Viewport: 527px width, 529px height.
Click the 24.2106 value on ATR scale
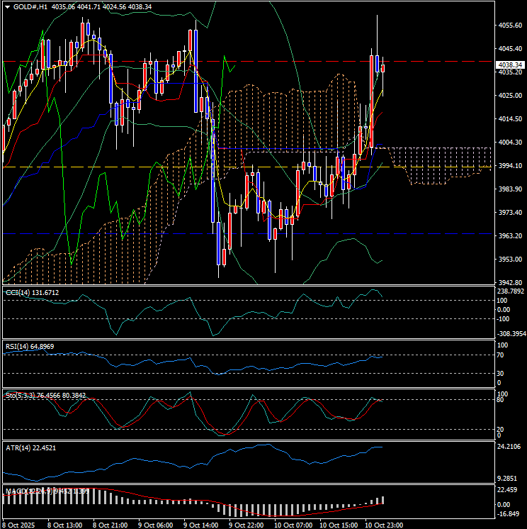510,447
